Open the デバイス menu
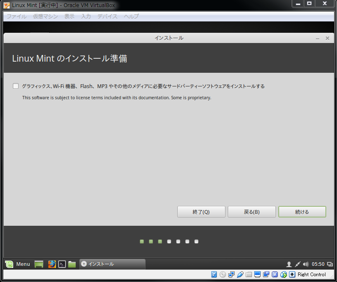The image size is (337, 282). 107,17
